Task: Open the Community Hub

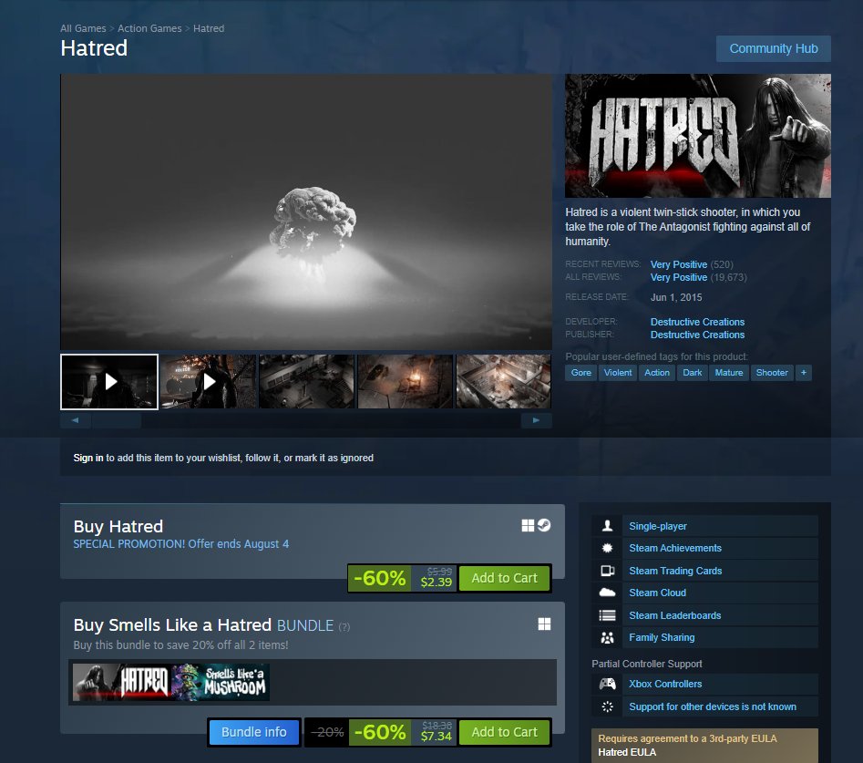Action: [x=774, y=48]
